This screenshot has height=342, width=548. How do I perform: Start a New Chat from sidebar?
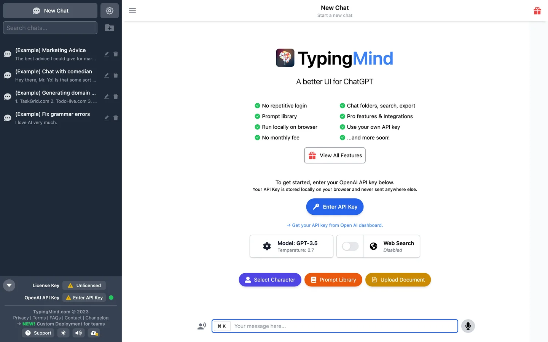point(50,11)
